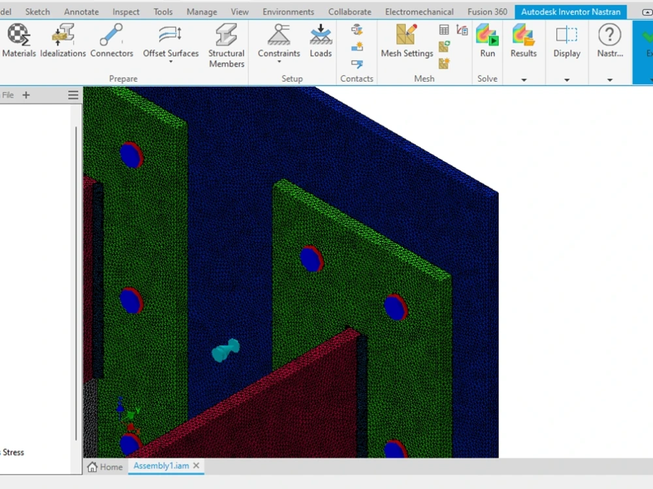Switch to the Autodesk Inventor Nastran ribbon tab
Image resolution: width=653 pixels, height=489 pixels.
click(x=571, y=11)
